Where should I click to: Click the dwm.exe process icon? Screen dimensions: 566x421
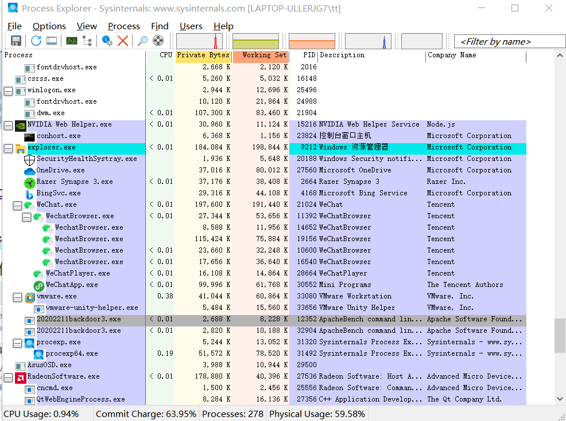[x=30, y=114]
